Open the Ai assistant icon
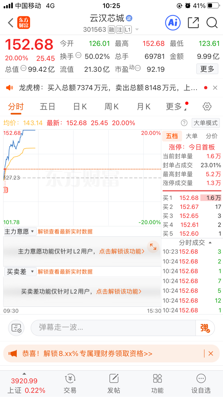Viewport: 223px width, 397px height. pos(173,23)
